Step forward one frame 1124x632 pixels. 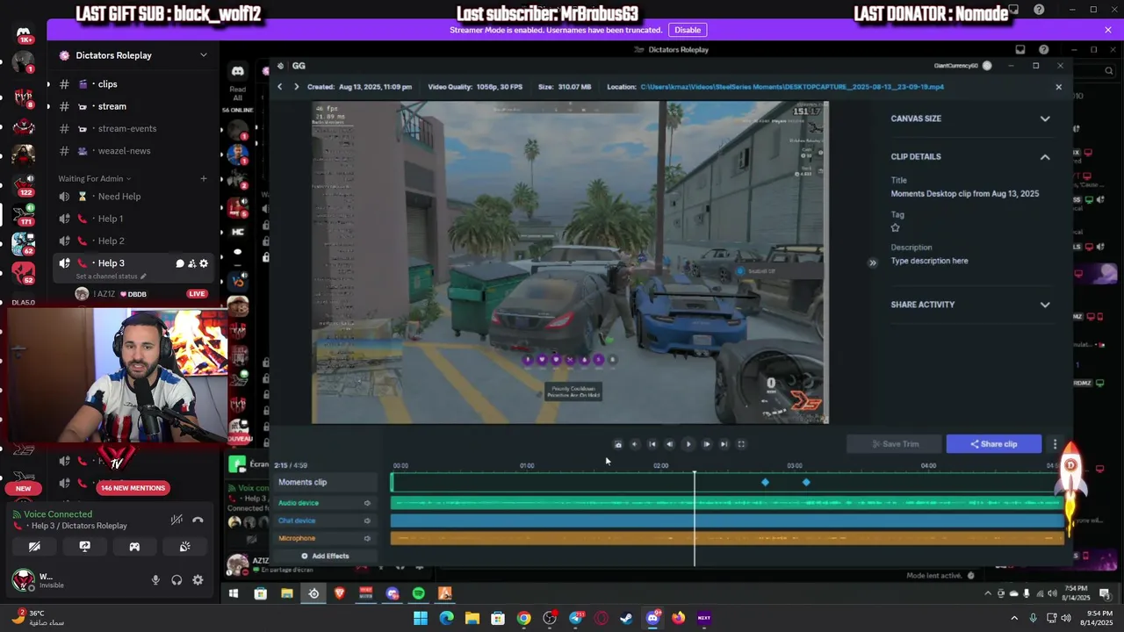pos(706,444)
